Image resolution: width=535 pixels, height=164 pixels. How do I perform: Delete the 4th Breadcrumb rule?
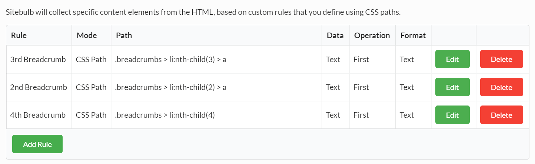pyautogui.click(x=501, y=115)
